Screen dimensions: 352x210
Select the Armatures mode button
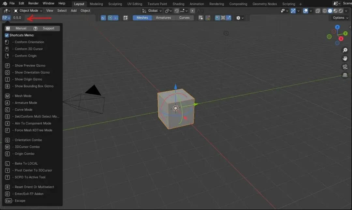163,18
